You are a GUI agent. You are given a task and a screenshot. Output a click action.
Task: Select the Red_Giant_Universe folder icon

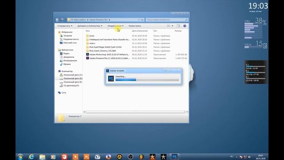click(x=87, y=51)
